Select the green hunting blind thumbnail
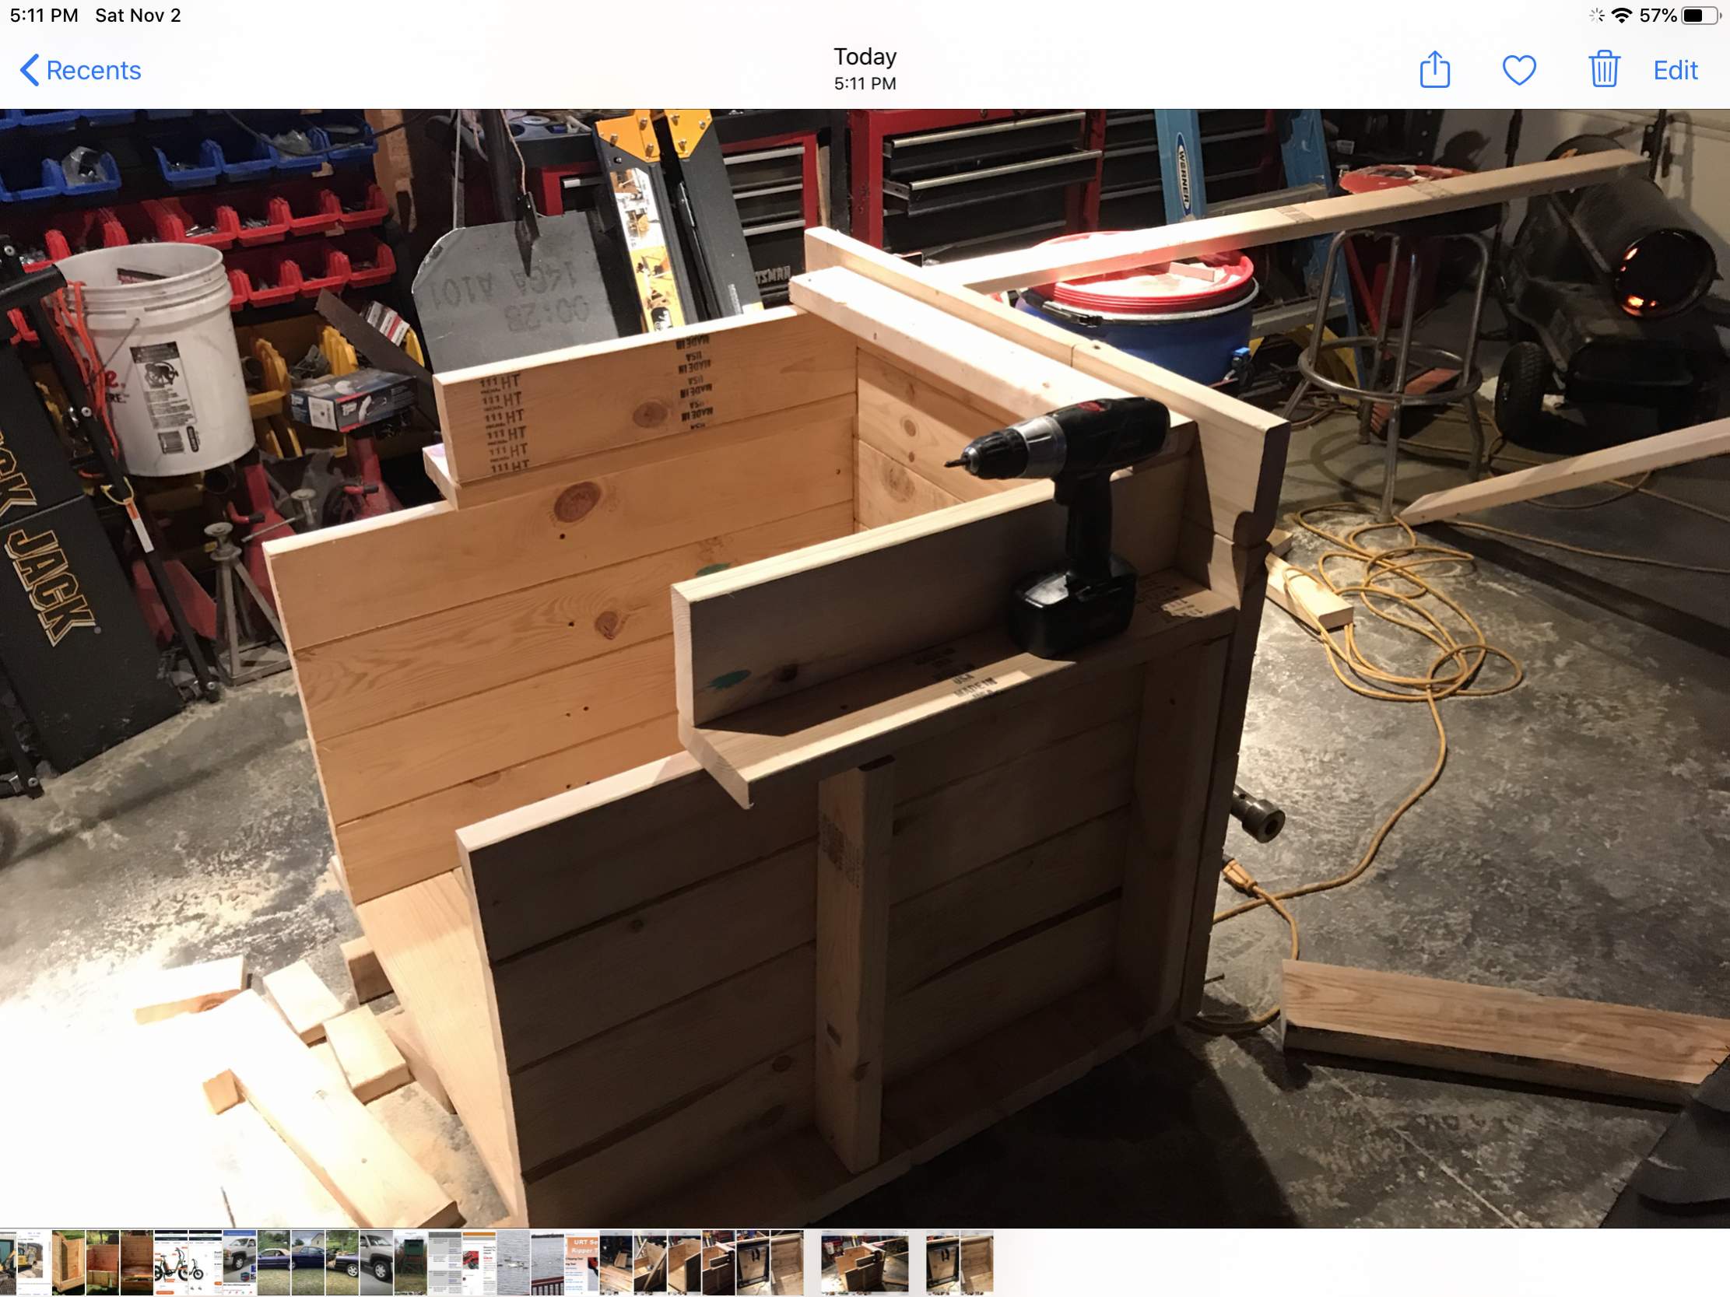The width and height of the screenshot is (1730, 1297). 411,1264
